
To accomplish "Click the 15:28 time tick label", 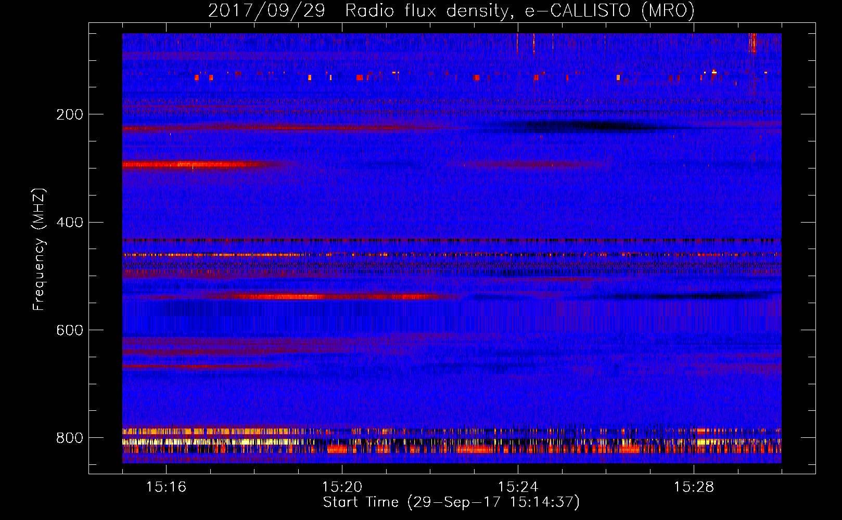I will click(694, 487).
